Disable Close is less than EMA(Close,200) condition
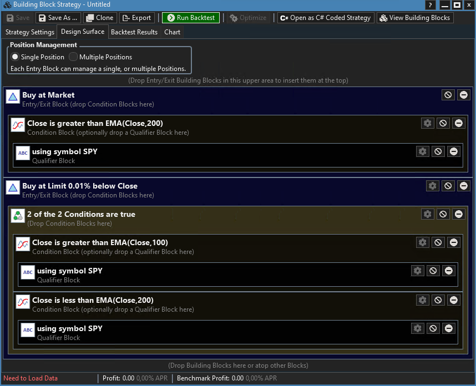This screenshot has height=386, width=476. (438, 300)
